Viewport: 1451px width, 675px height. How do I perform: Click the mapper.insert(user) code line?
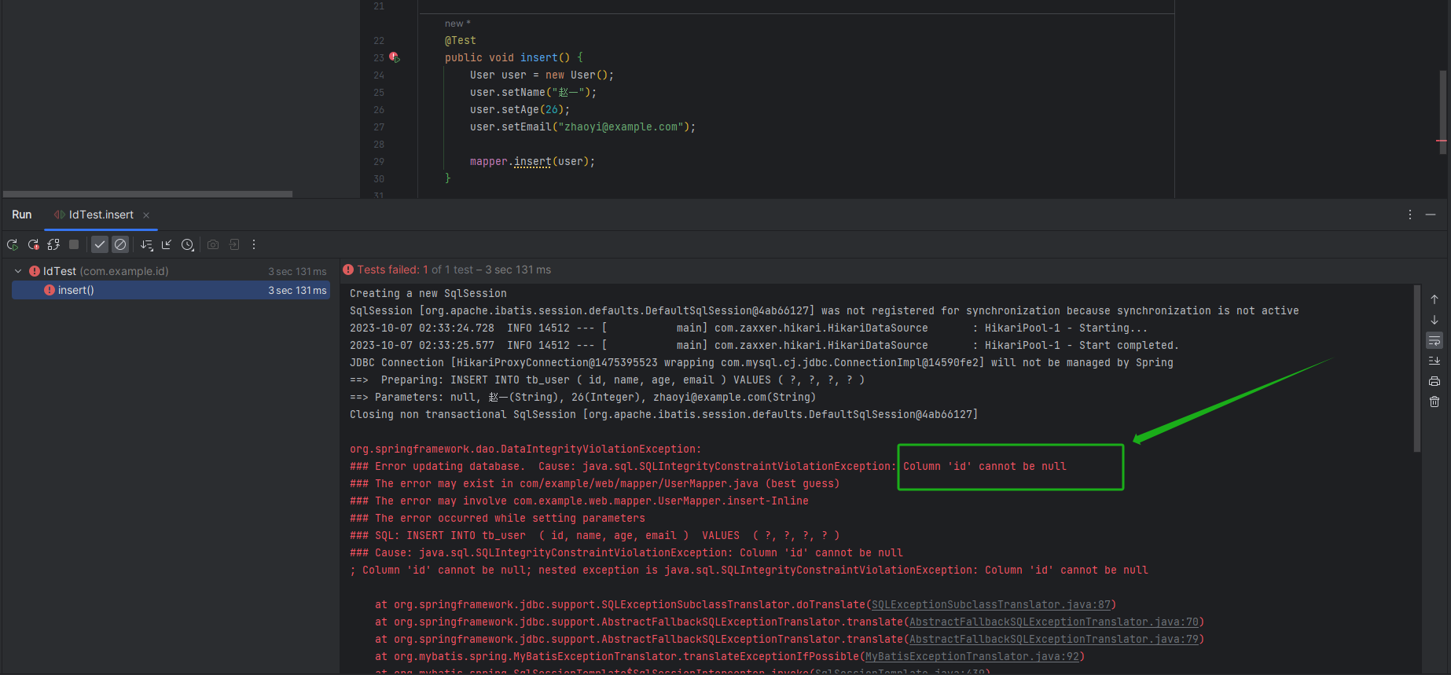[532, 162]
